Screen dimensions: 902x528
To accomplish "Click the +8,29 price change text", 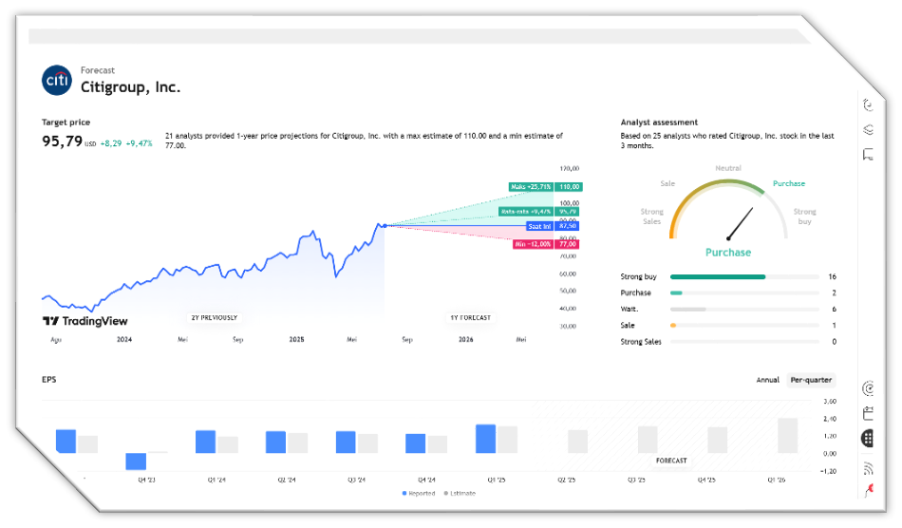I will [x=111, y=143].
